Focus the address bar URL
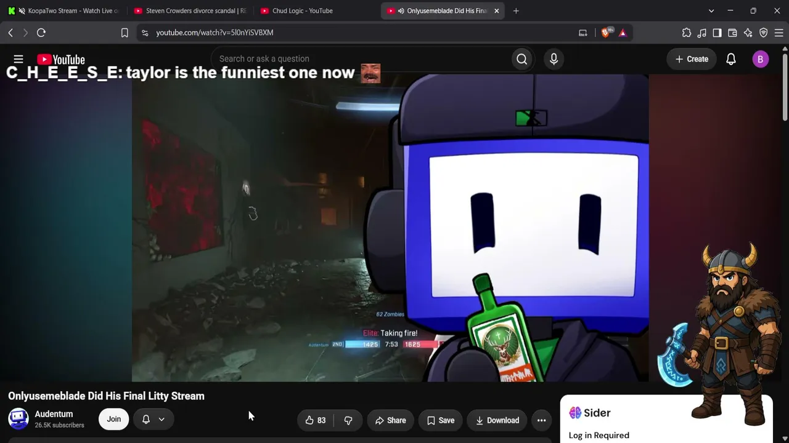This screenshot has height=443, width=789. coord(215,33)
